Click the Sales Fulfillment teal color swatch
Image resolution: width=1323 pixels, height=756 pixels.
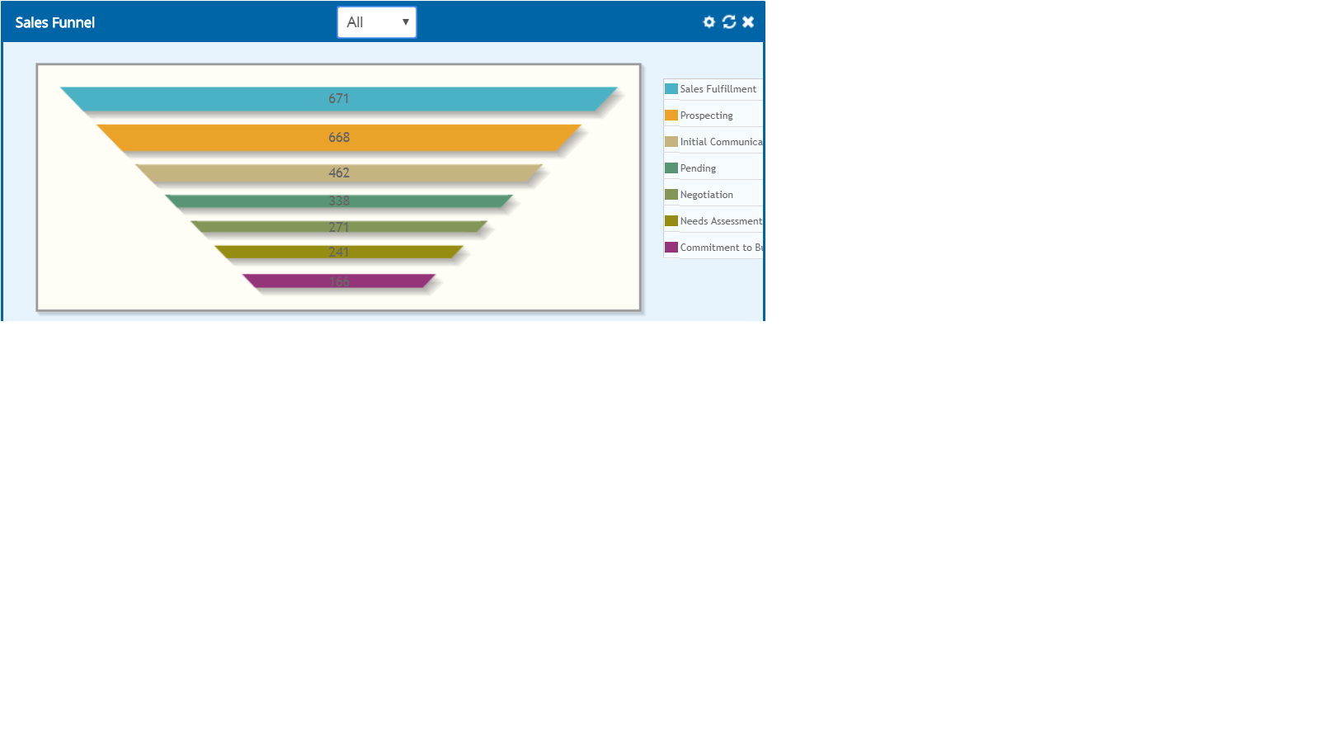click(670, 88)
